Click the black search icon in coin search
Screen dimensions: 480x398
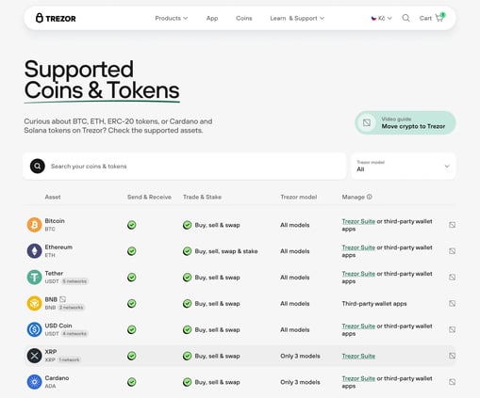(38, 167)
